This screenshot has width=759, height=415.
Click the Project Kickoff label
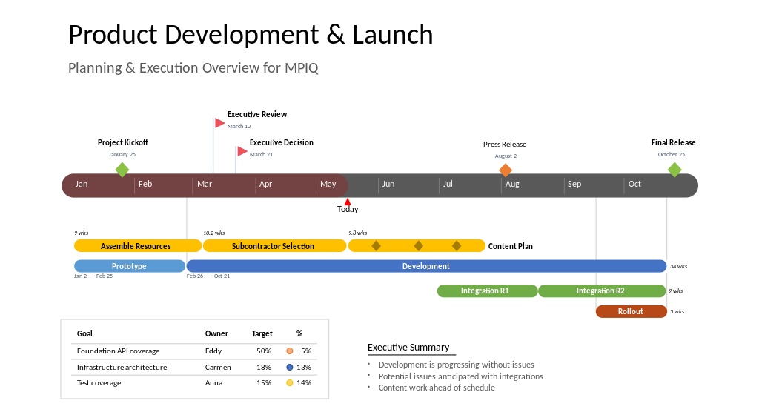122,142
